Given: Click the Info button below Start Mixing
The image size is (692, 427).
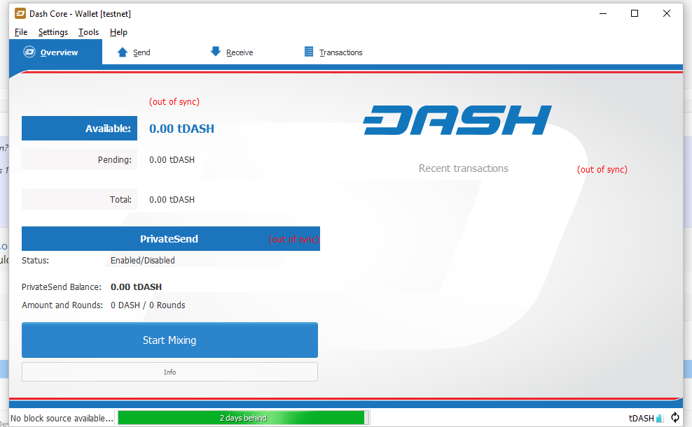Looking at the screenshot, I should point(169,372).
